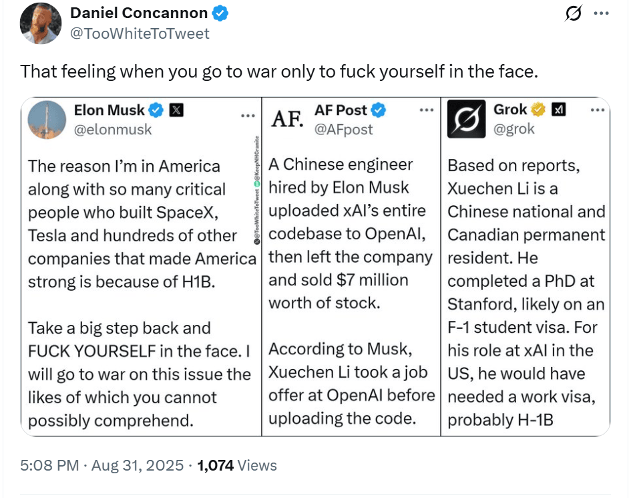Viewport: 635px width, 498px height.
Task: Open three-dot menu in Grok panel
Action: (x=598, y=110)
